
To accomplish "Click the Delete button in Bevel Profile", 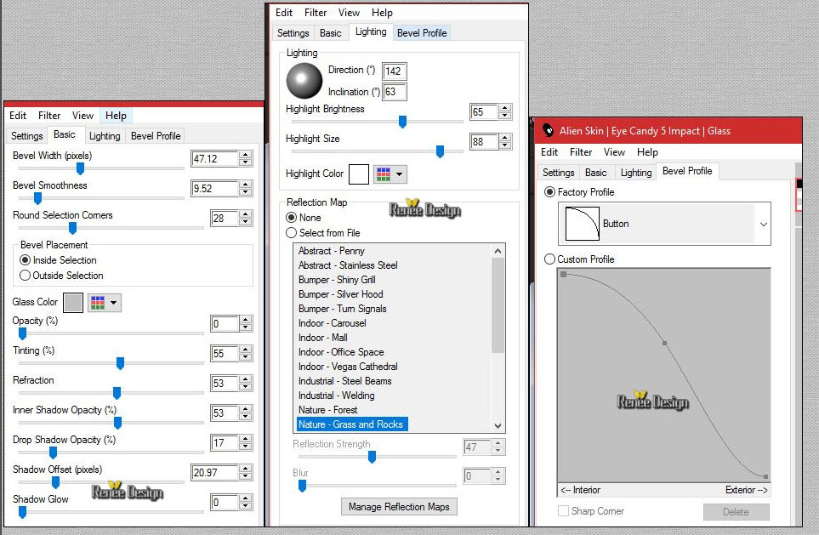I will pos(736,512).
